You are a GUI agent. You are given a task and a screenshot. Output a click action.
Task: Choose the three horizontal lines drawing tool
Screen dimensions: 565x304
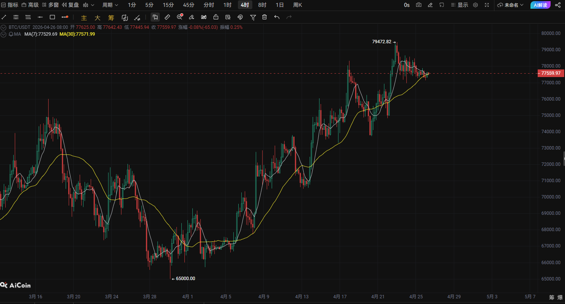(28, 17)
